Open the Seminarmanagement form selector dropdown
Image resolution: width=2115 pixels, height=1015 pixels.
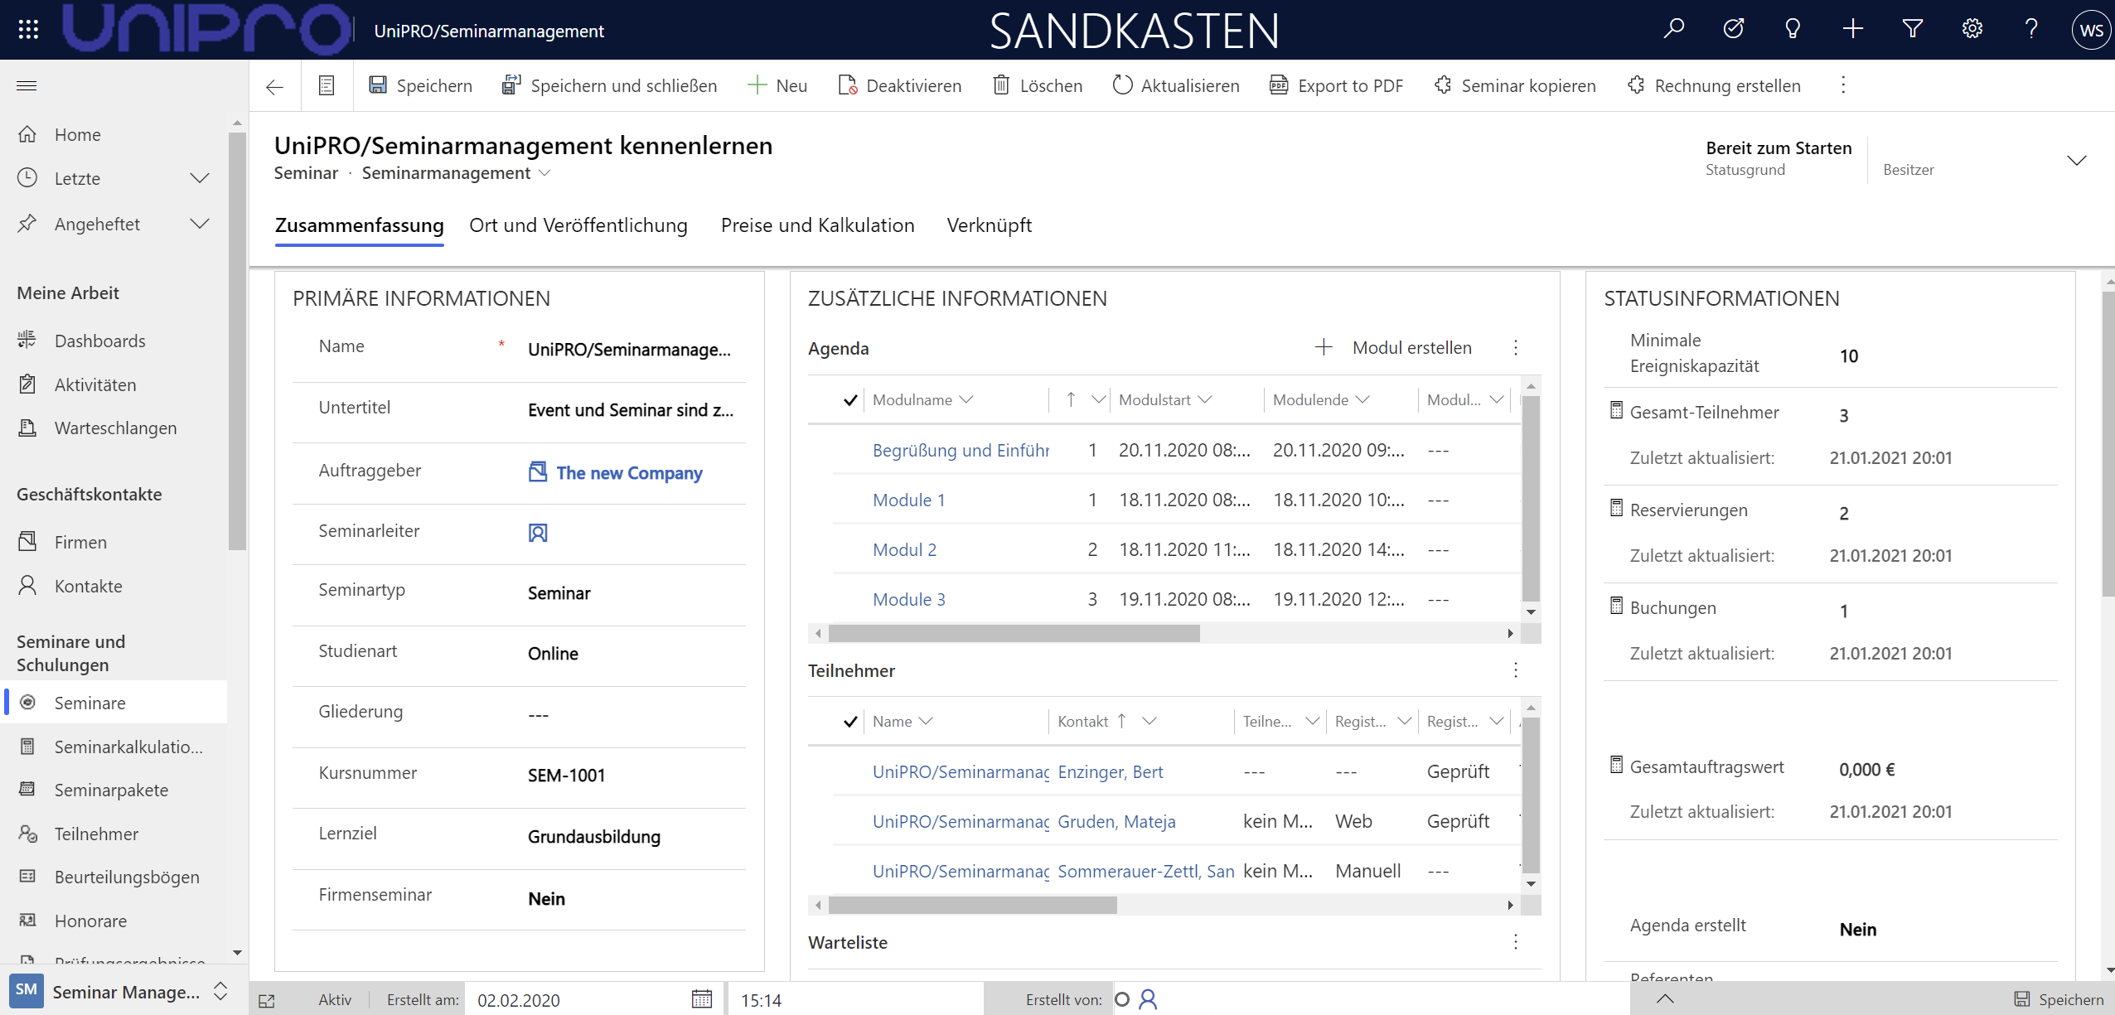point(544,173)
